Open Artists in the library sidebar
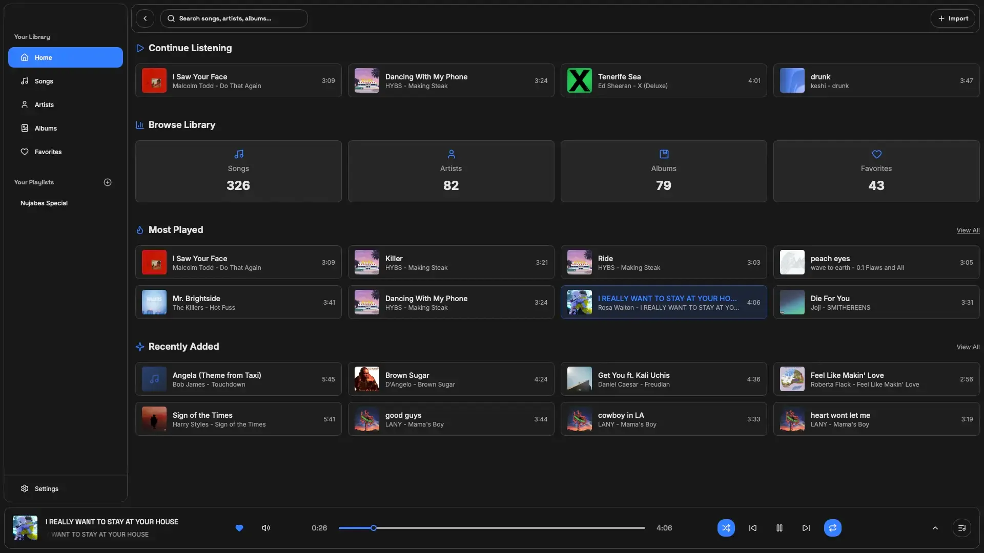Screen dimensions: 984x553 point(66,104)
